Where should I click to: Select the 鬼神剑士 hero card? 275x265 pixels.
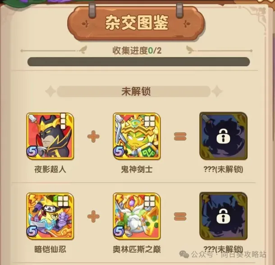click(137, 136)
